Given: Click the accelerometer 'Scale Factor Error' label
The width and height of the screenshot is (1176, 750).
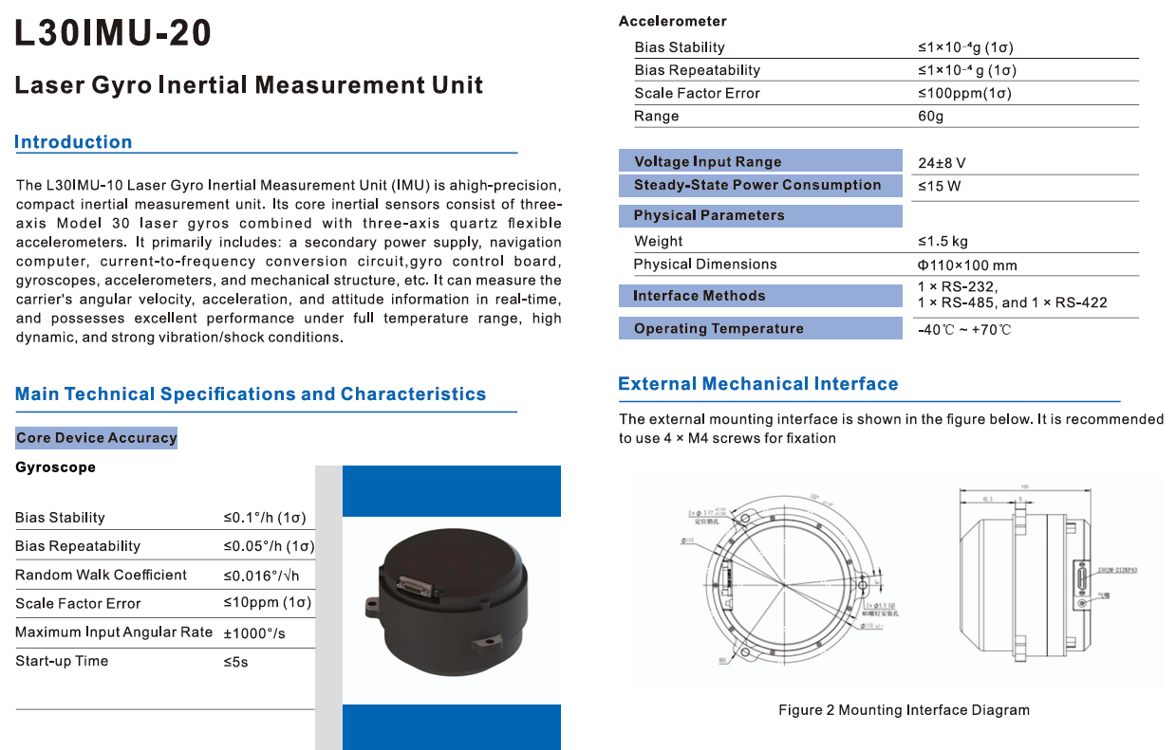Looking at the screenshot, I should point(698,93).
